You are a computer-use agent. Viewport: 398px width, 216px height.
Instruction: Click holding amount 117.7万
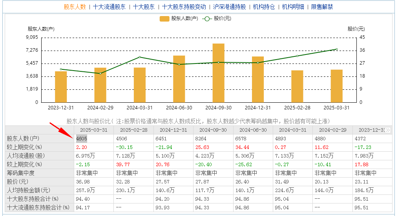[x=204, y=191]
